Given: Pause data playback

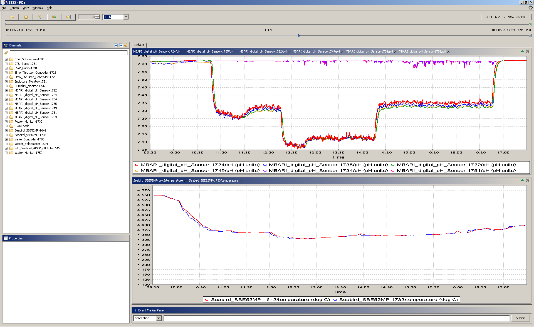Looking at the screenshot, I should pos(26,17).
